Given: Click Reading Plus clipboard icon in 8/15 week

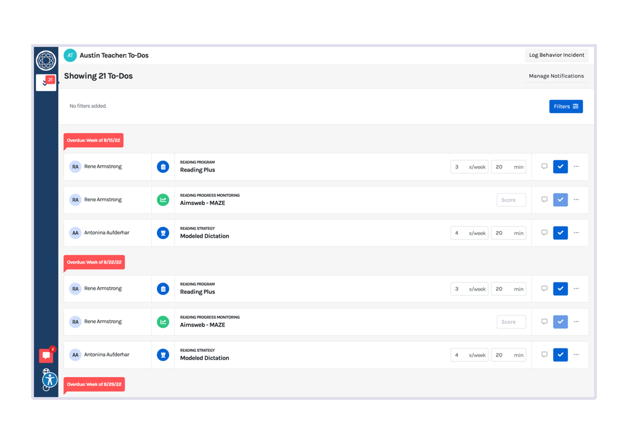Looking at the screenshot, I should click(163, 167).
